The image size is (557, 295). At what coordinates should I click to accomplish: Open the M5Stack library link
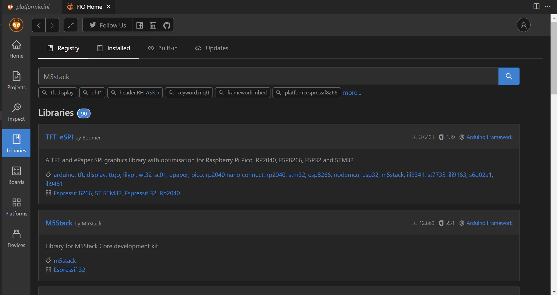pyautogui.click(x=59, y=223)
